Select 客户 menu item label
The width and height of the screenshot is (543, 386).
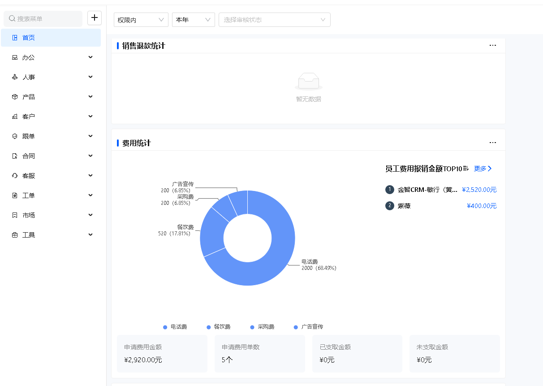[x=29, y=117]
